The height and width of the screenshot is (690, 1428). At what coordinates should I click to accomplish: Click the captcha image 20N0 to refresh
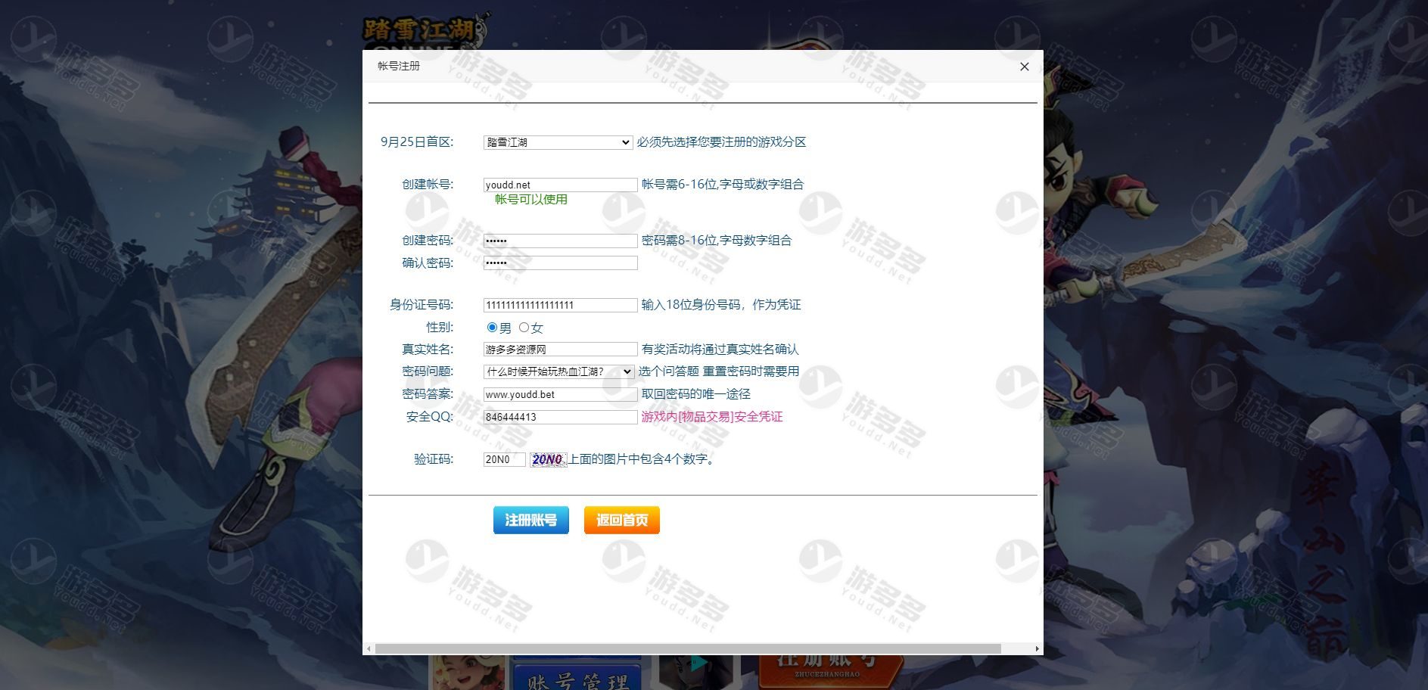point(548,459)
